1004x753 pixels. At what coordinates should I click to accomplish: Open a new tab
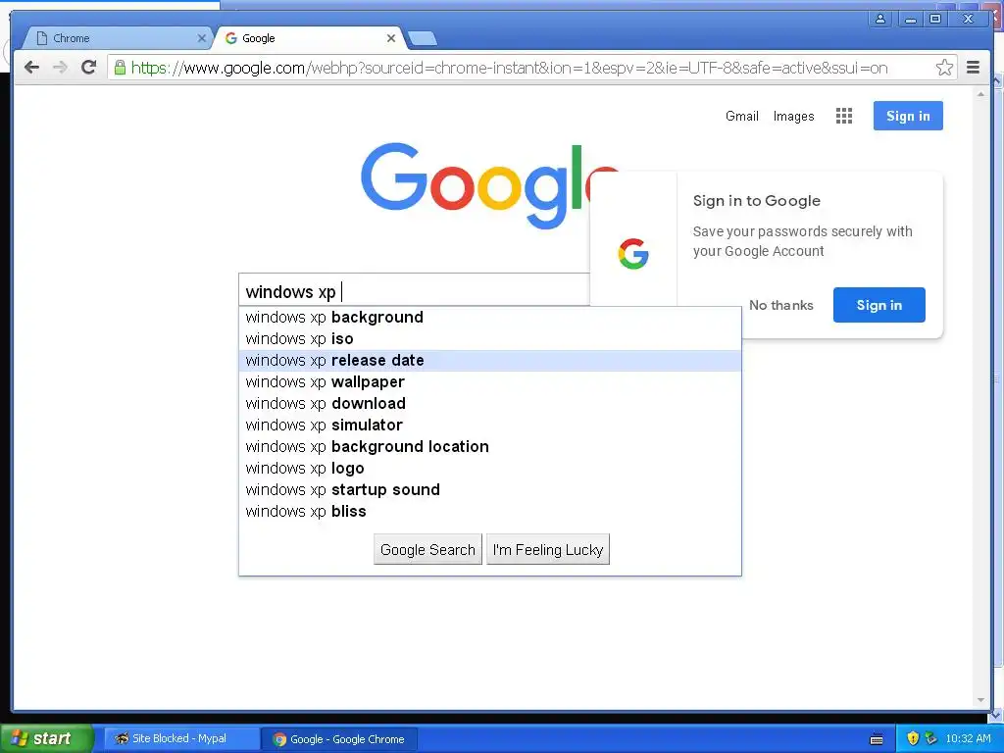tap(423, 39)
